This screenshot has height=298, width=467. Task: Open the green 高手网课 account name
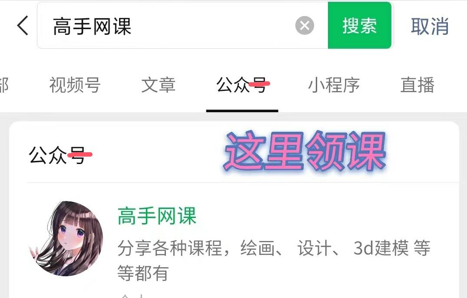[x=157, y=216]
